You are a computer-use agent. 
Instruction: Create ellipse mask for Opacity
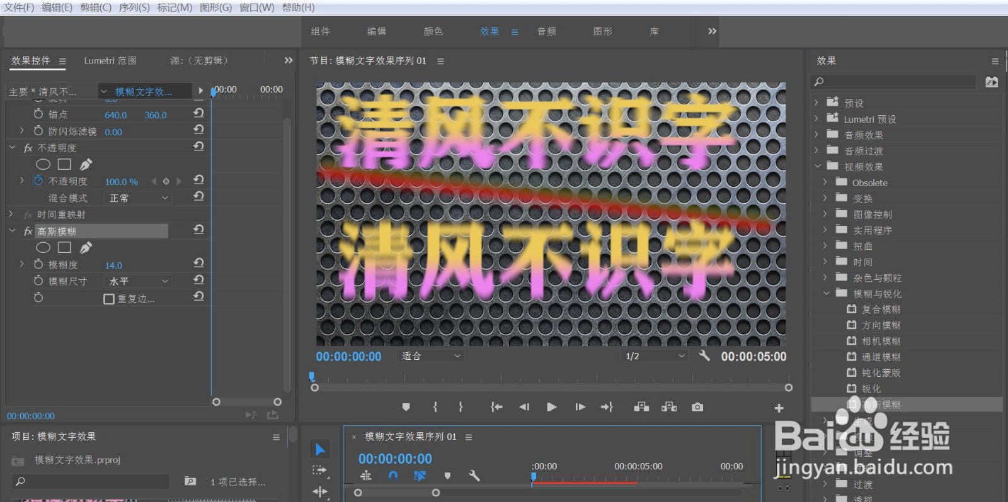point(43,164)
